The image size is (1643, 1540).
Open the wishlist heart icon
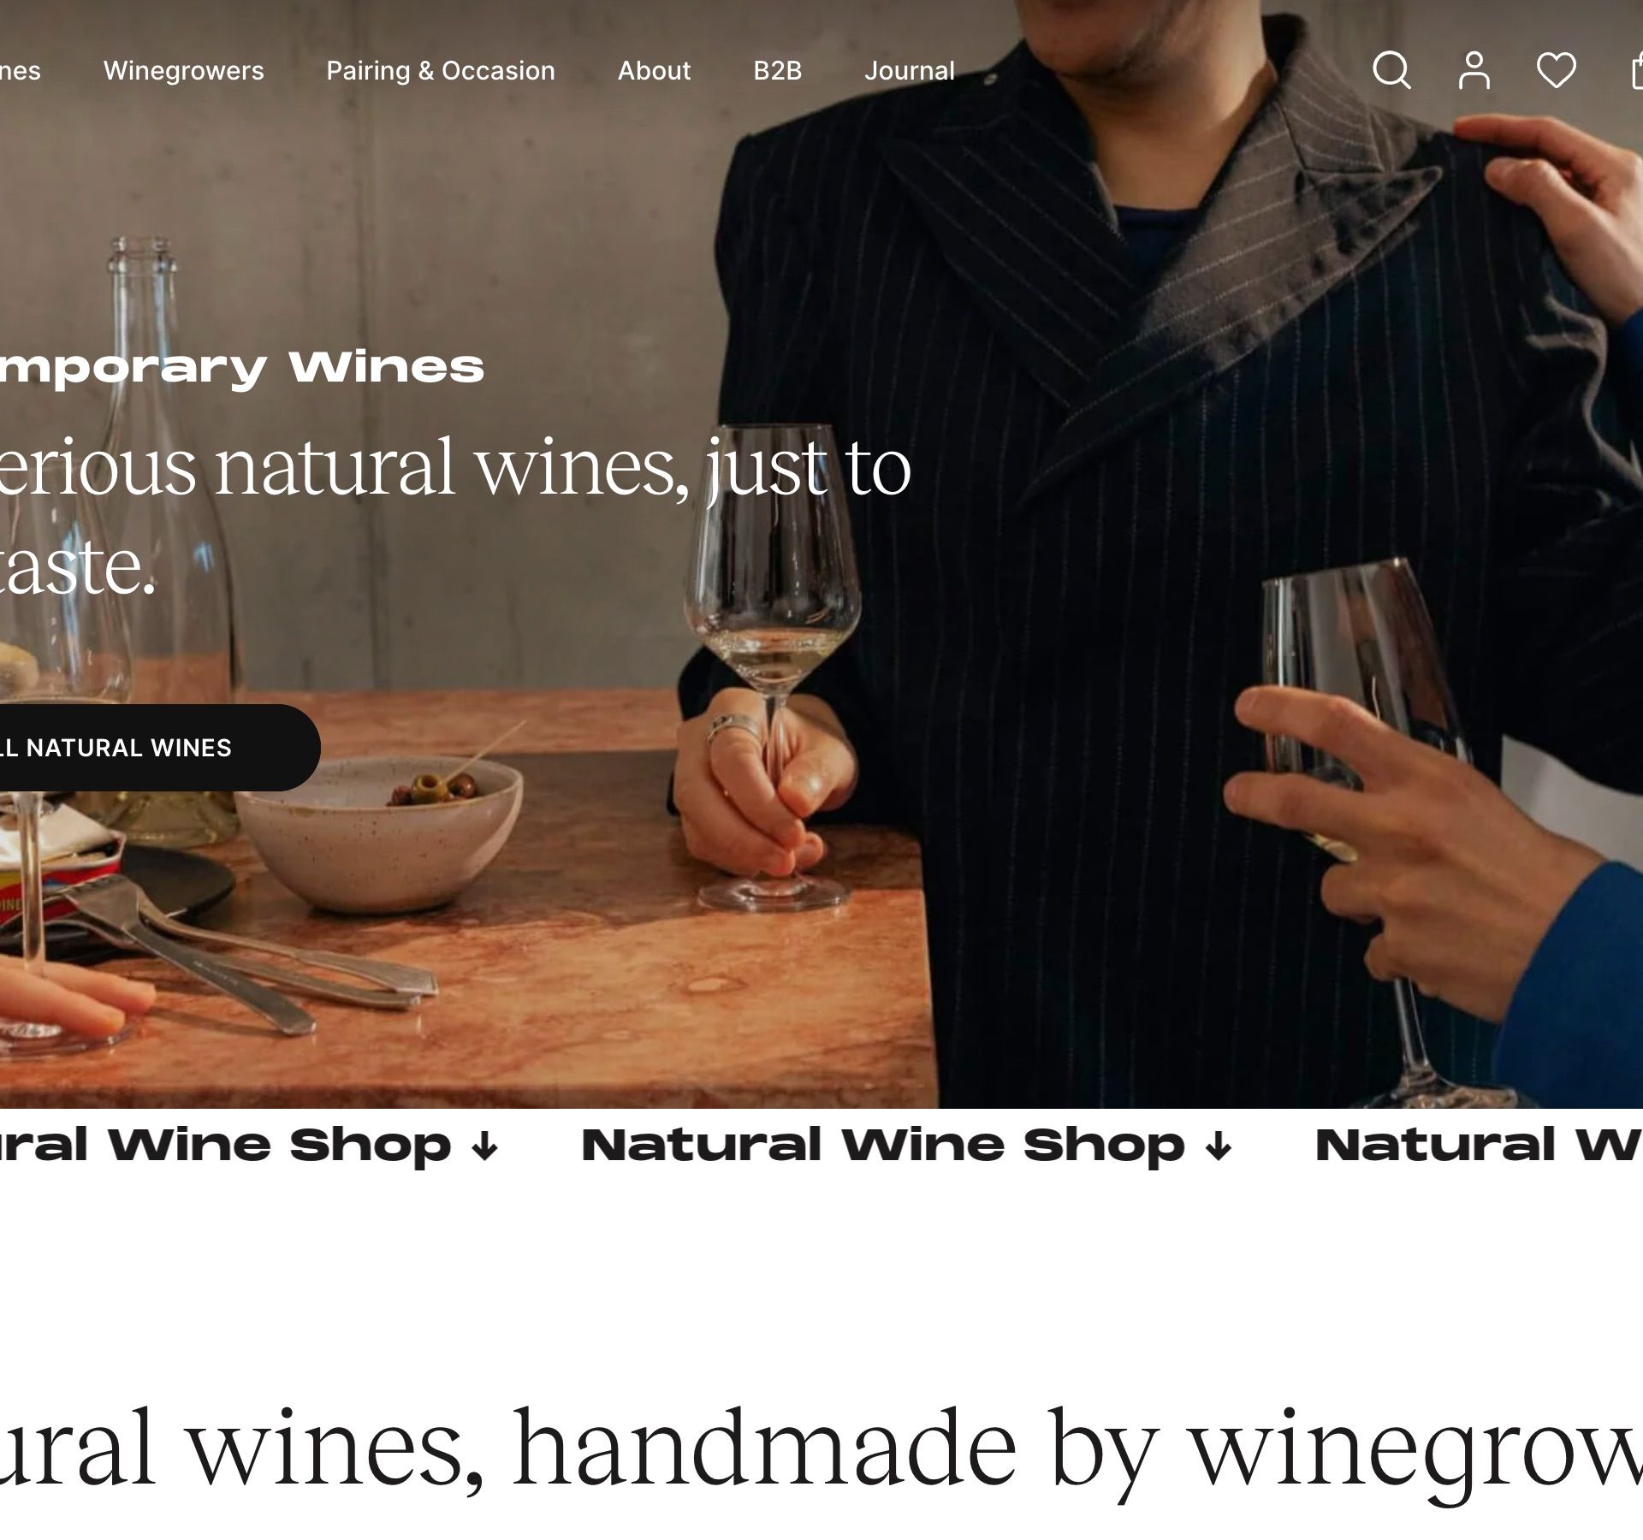coord(1556,70)
